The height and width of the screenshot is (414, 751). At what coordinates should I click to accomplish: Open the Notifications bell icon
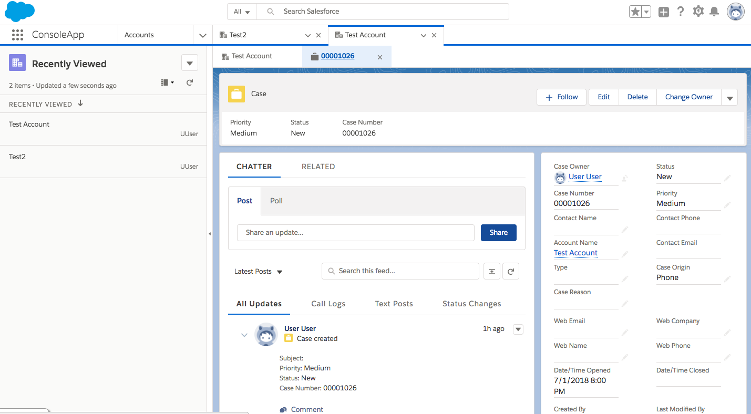pos(714,11)
